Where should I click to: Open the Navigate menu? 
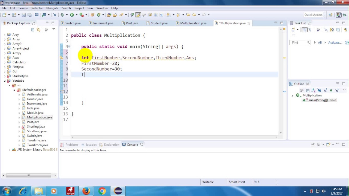point(52,8)
